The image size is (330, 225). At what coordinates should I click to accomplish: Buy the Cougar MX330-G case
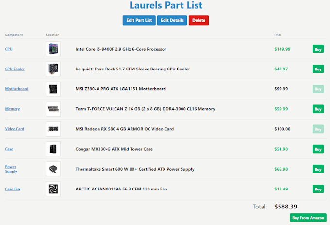pyautogui.click(x=318, y=149)
